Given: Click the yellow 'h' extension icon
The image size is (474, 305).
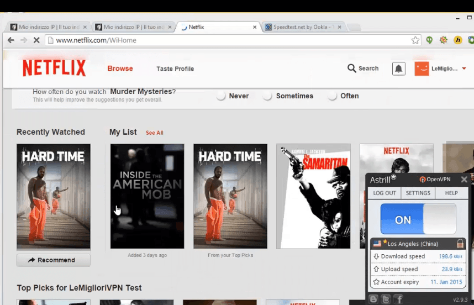Looking at the screenshot, I should pos(458,40).
